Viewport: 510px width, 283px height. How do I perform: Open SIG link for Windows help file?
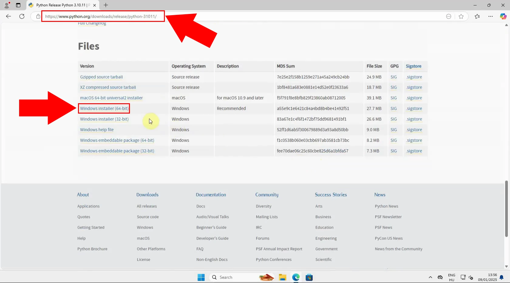tap(394, 130)
